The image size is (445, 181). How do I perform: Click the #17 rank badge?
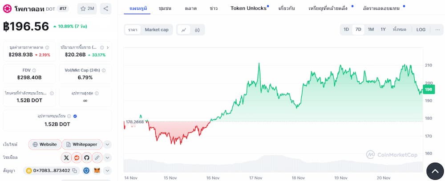click(x=63, y=8)
